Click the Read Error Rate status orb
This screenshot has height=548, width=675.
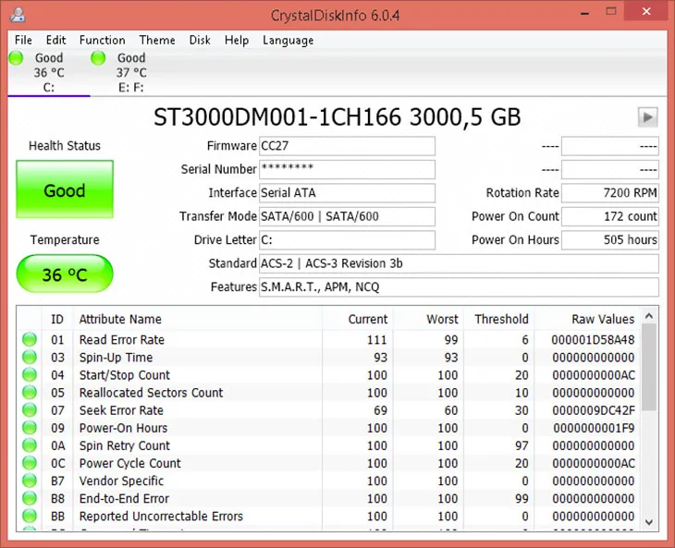[x=30, y=340]
